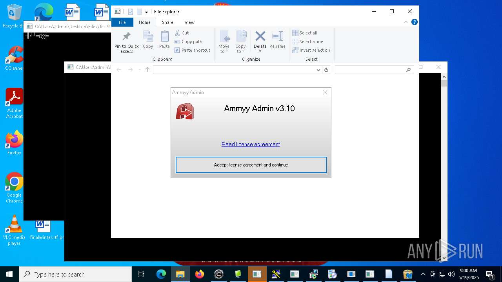The height and width of the screenshot is (282, 502).
Task: Click the Forward navigation arrow
Action: [130, 70]
